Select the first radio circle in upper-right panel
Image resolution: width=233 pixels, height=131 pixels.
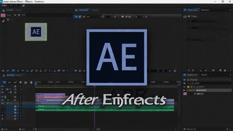click(x=189, y=21)
